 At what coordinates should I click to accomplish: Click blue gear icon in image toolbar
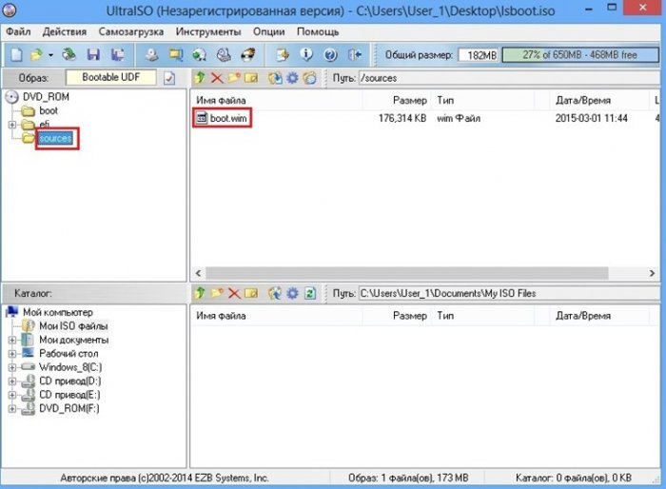click(292, 78)
